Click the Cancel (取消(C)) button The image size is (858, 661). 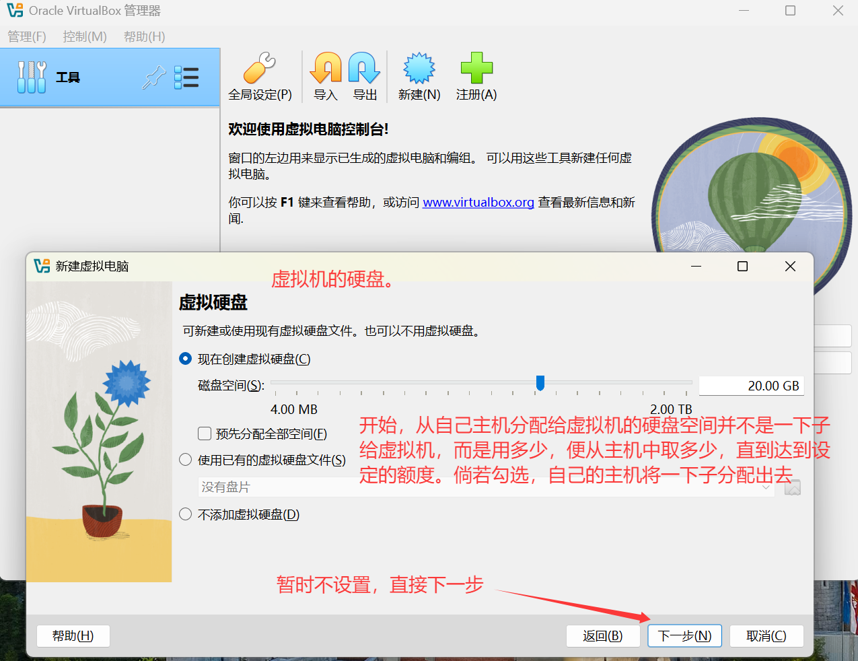tap(766, 635)
